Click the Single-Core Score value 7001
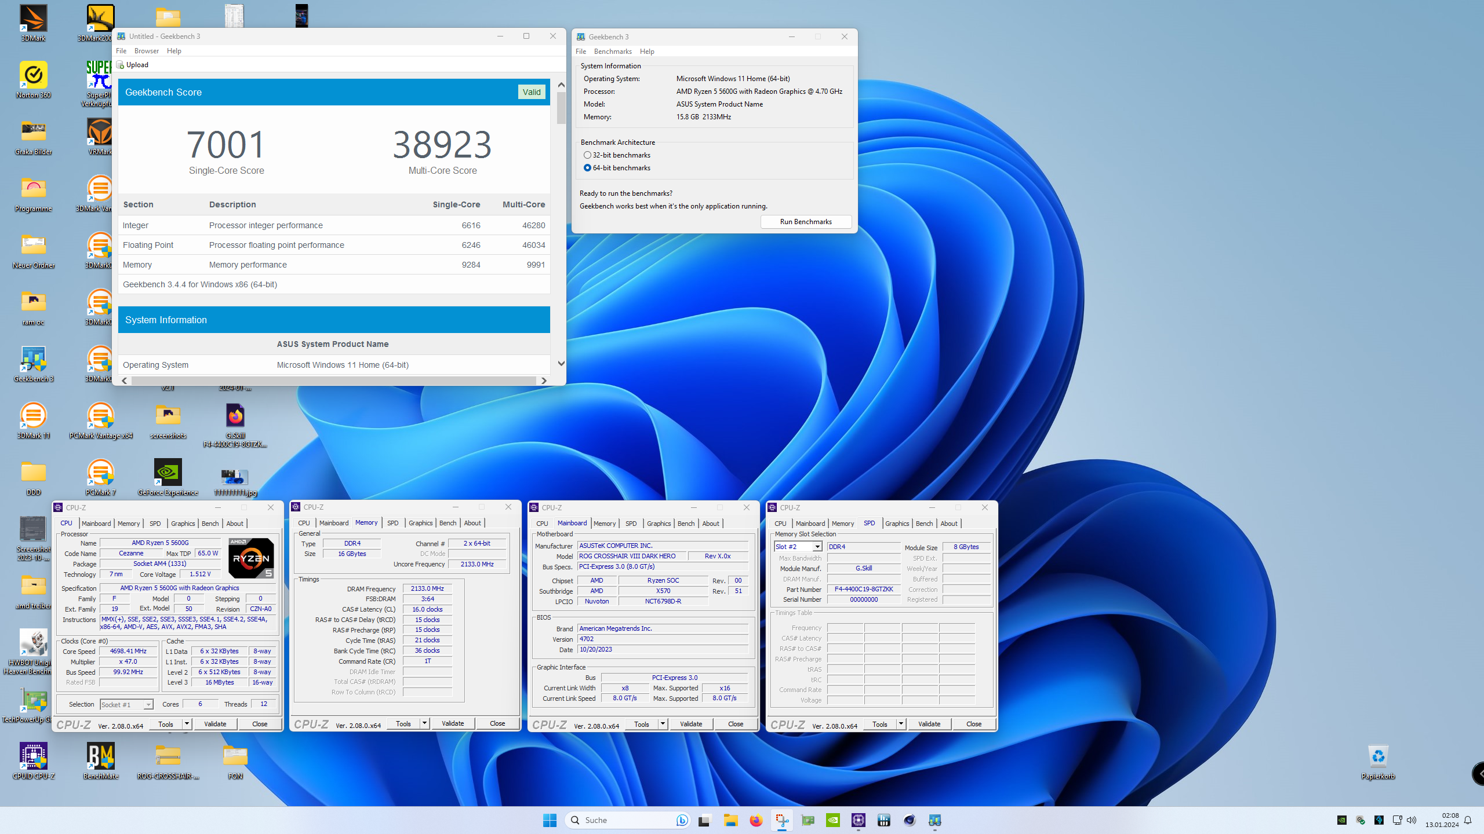Image resolution: width=1484 pixels, height=834 pixels. click(226, 144)
